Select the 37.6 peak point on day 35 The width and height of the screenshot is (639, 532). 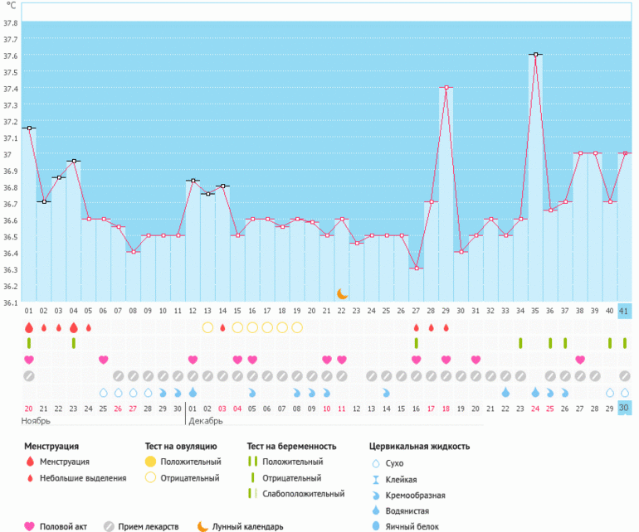(x=536, y=55)
